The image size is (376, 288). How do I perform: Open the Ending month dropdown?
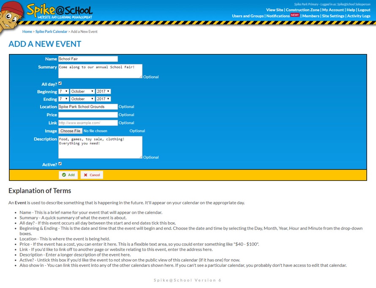(82, 99)
